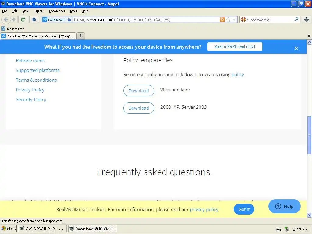This screenshot has height=234, width=312.
Task: Click the page scrollbar down arrow
Action: pos(309,215)
